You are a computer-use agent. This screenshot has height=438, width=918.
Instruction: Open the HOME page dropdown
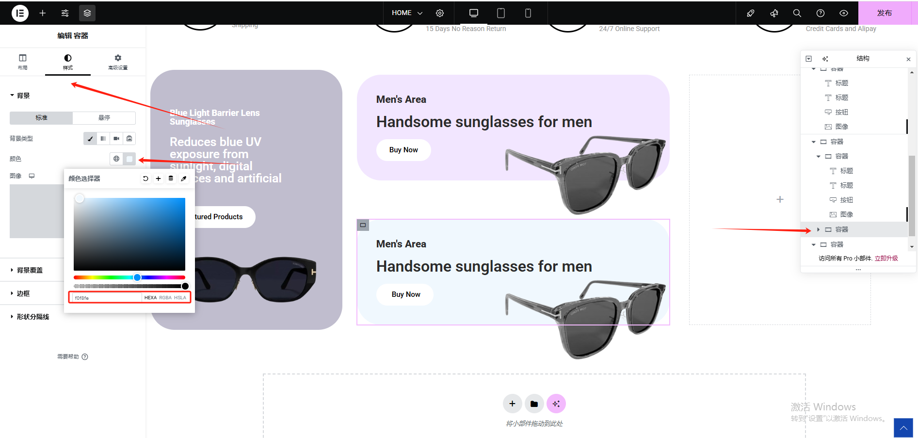(407, 13)
